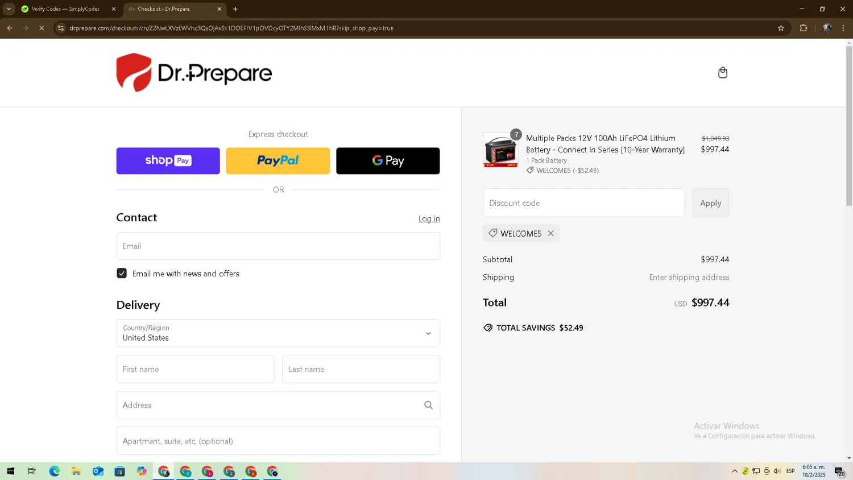Open the shopping bag cart icon
This screenshot has width=853, height=480.
(723, 73)
